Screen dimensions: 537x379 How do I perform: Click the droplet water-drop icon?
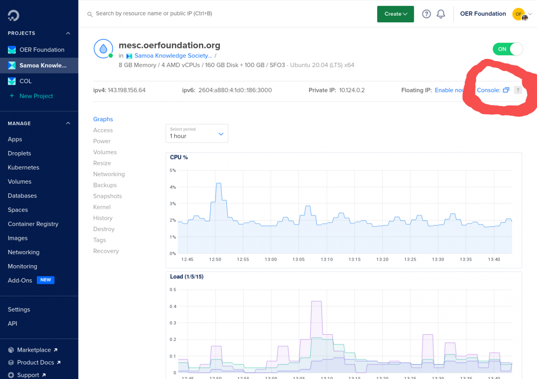(103, 49)
